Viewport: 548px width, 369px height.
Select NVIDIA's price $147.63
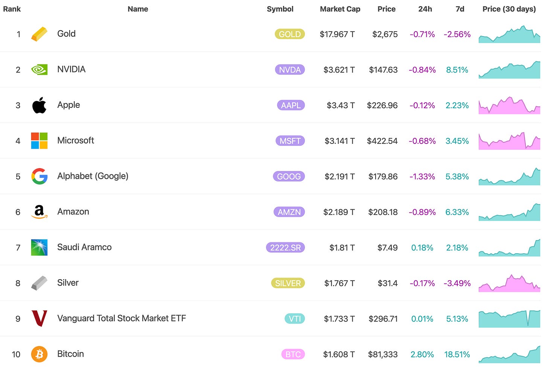point(383,70)
